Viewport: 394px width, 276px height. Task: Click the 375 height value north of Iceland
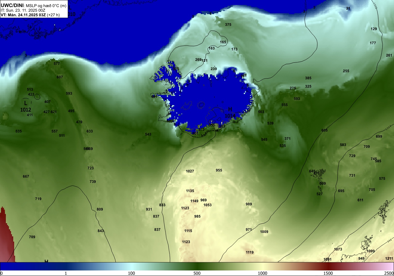228,25
